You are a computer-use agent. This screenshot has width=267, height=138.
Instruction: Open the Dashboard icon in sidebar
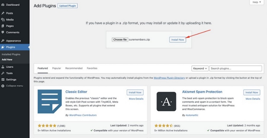point(3,5)
